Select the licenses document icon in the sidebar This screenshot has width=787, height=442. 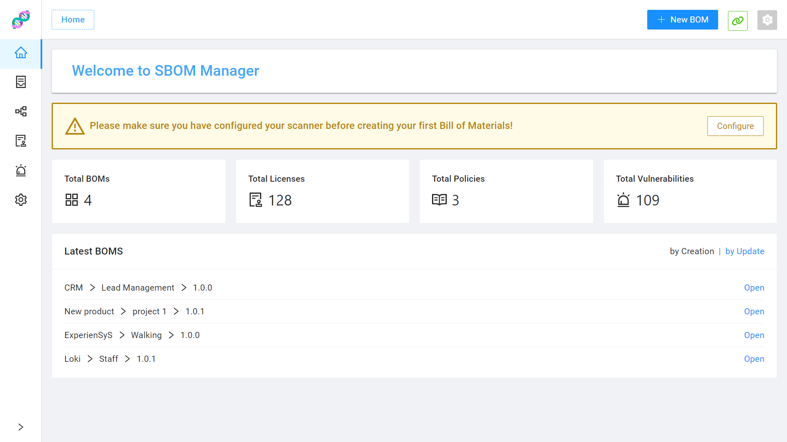[21, 141]
